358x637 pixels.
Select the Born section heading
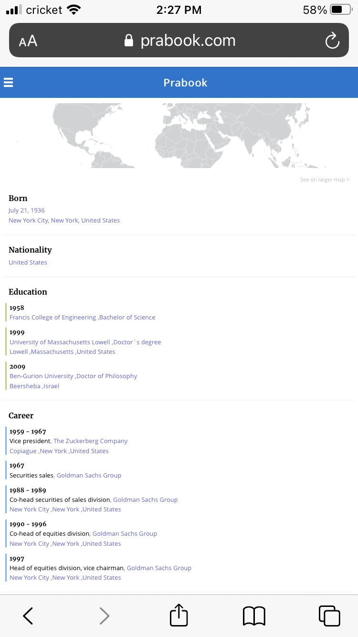click(18, 198)
